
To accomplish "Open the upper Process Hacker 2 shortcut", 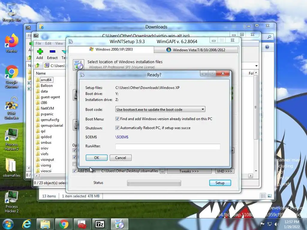I will pyautogui.click(x=12, y=140).
